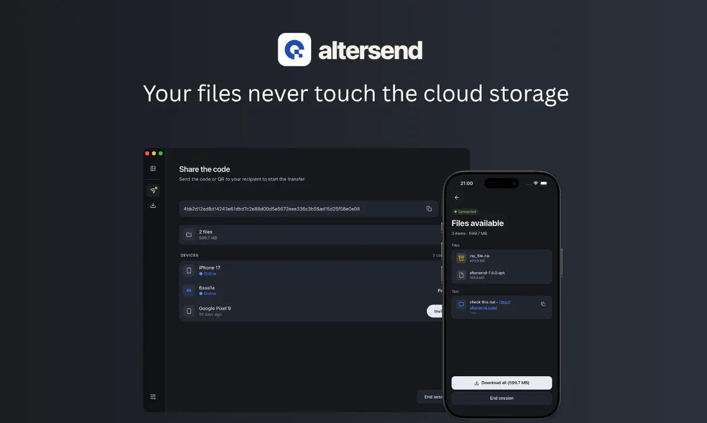Tap the back arrow on phone

pyautogui.click(x=457, y=198)
